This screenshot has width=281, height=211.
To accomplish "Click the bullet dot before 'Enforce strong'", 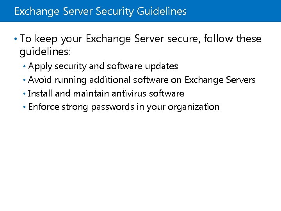I will 25,107.
